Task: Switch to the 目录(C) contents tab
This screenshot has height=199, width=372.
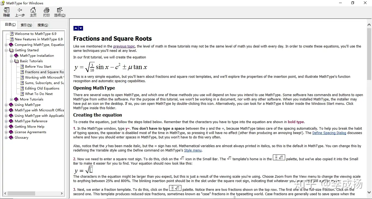Action: pyautogui.click(x=10, y=25)
